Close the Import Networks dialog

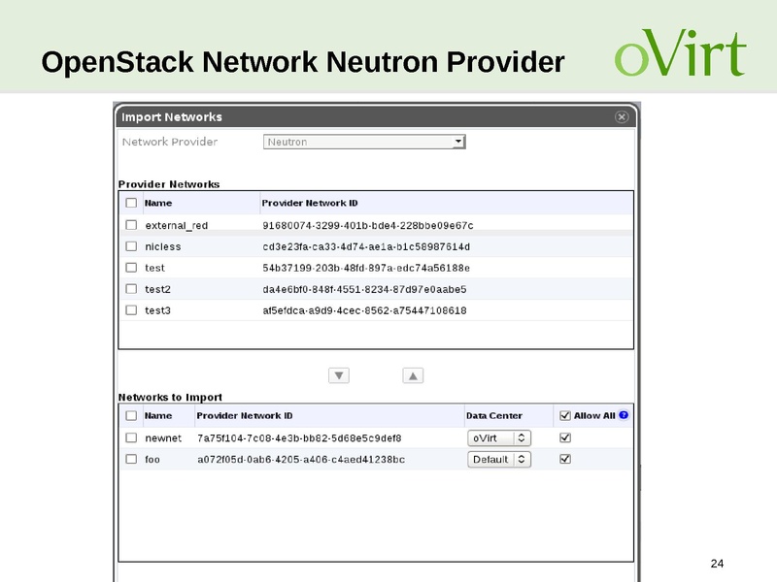tap(621, 114)
